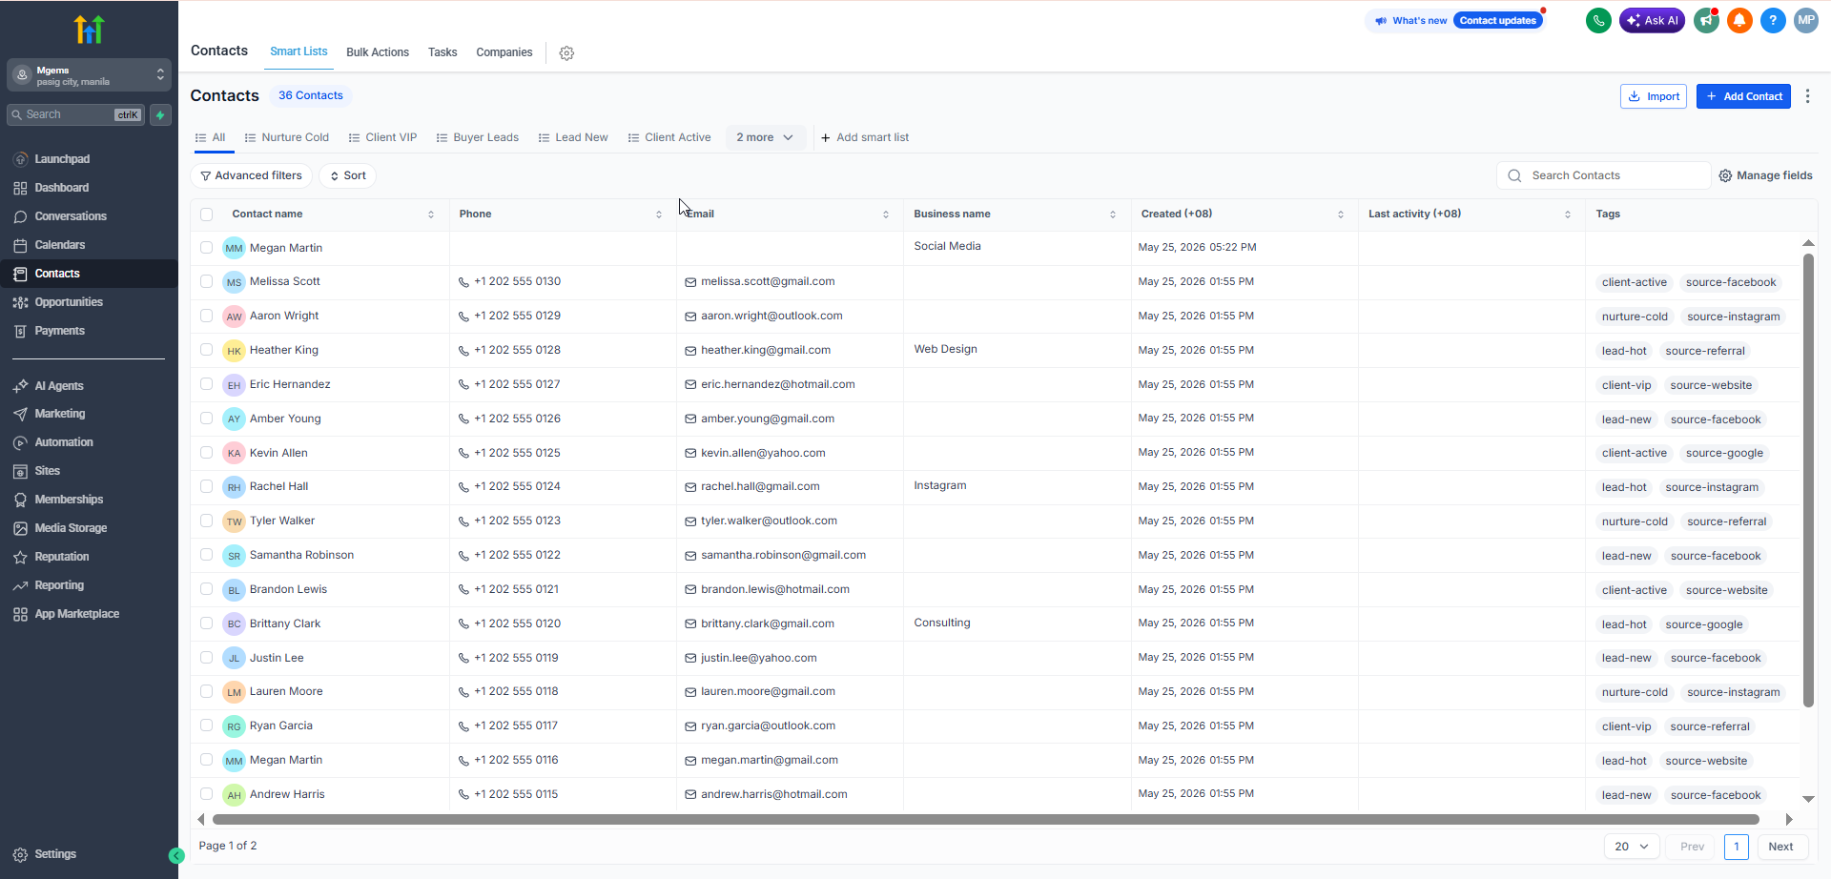1831x879 pixels.
Task: Sort by Business name column arrows
Action: 1113,215
